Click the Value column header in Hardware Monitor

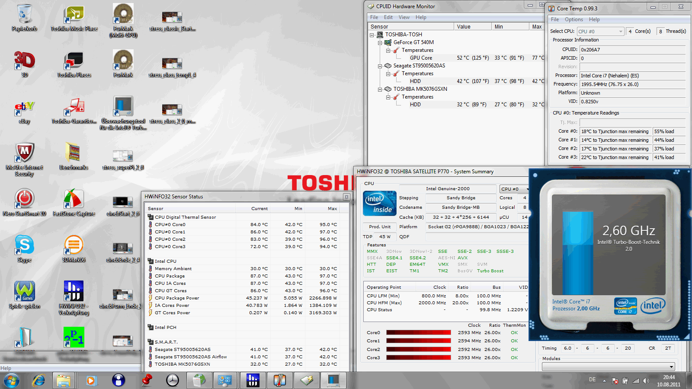(473, 27)
